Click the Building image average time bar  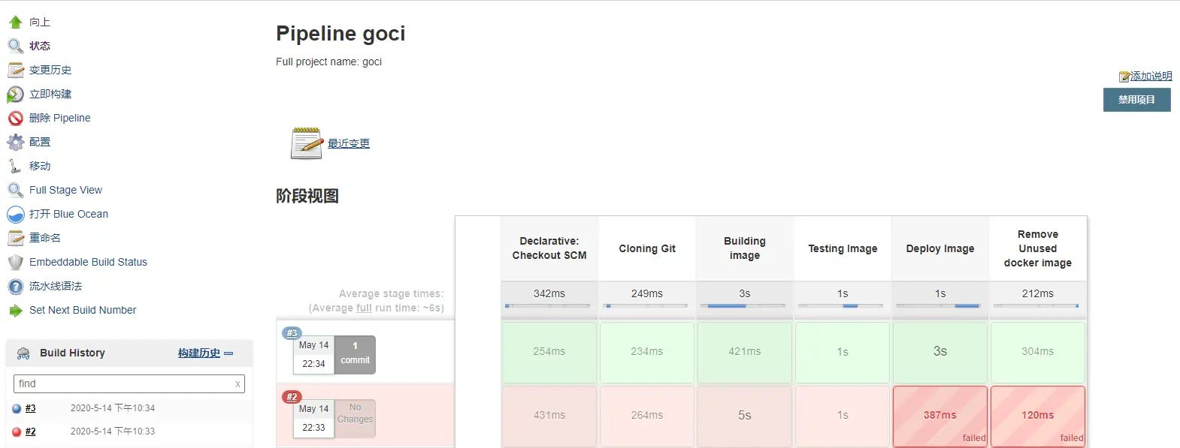(744, 306)
